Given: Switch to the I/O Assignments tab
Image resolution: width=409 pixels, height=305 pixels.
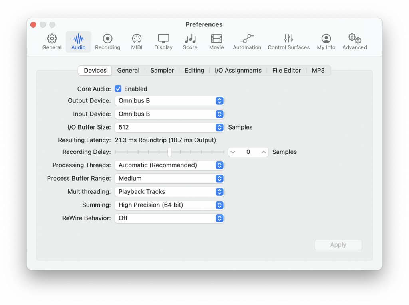Looking at the screenshot, I should click(238, 71).
